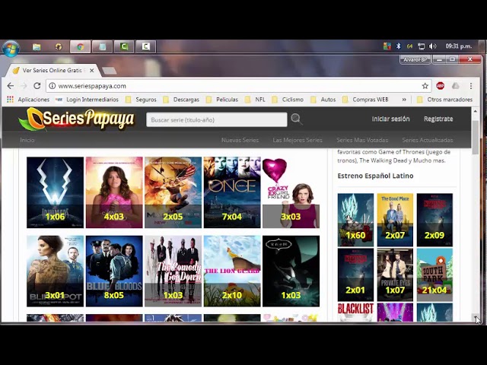Click the Windows Start orb
The image size is (487, 365).
point(11,47)
